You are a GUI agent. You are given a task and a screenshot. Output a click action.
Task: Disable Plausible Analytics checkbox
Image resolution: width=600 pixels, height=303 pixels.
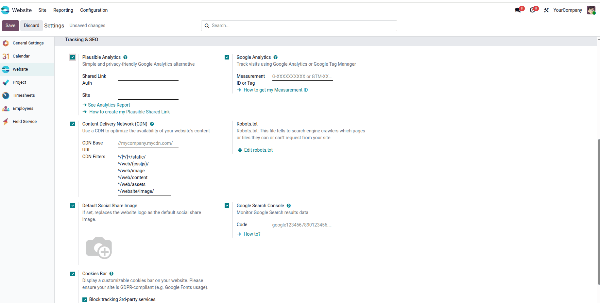point(73,57)
